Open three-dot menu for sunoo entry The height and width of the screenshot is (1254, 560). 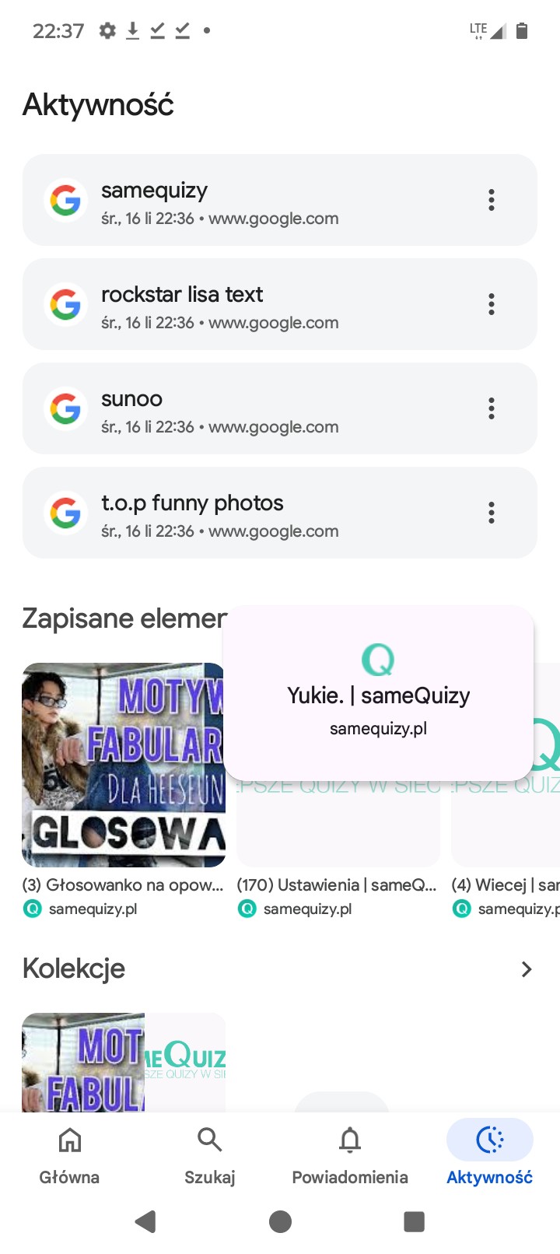click(491, 408)
